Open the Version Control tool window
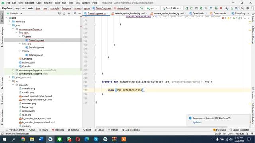 [x=16, y=130]
